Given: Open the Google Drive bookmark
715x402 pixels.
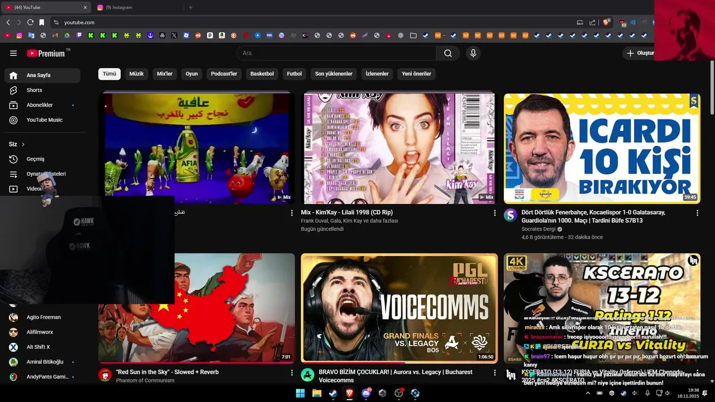Looking at the screenshot, I should pyautogui.click(x=67, y=35).
